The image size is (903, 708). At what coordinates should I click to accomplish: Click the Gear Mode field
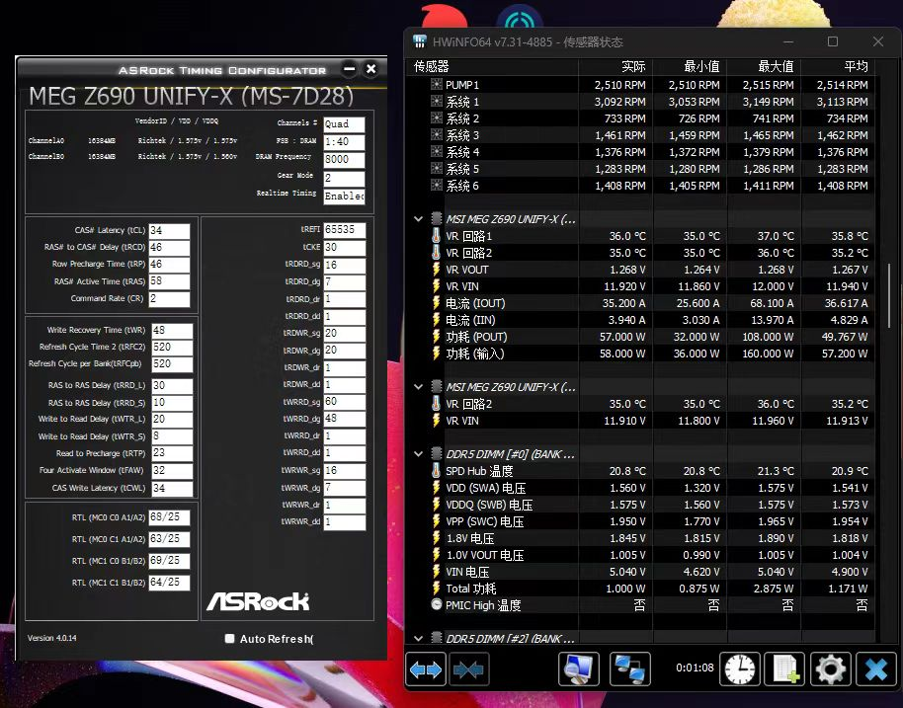pyautogui.click(x=345, y=178)
